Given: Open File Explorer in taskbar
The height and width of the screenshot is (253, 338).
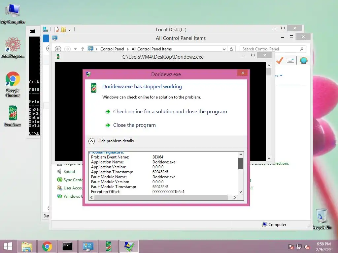Looking at the screenshot, I should 27,246.
